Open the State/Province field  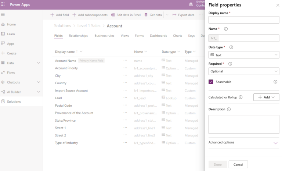pyautogui.click(x=65, y=121)
